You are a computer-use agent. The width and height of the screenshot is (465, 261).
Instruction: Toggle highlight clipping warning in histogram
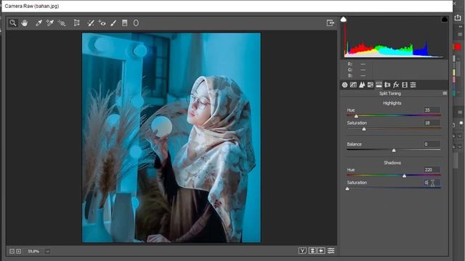[x=444, y=20]
